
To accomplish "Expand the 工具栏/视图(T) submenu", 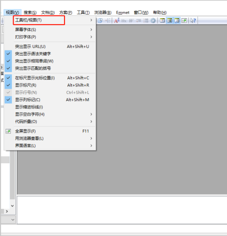I will [50, 20].
